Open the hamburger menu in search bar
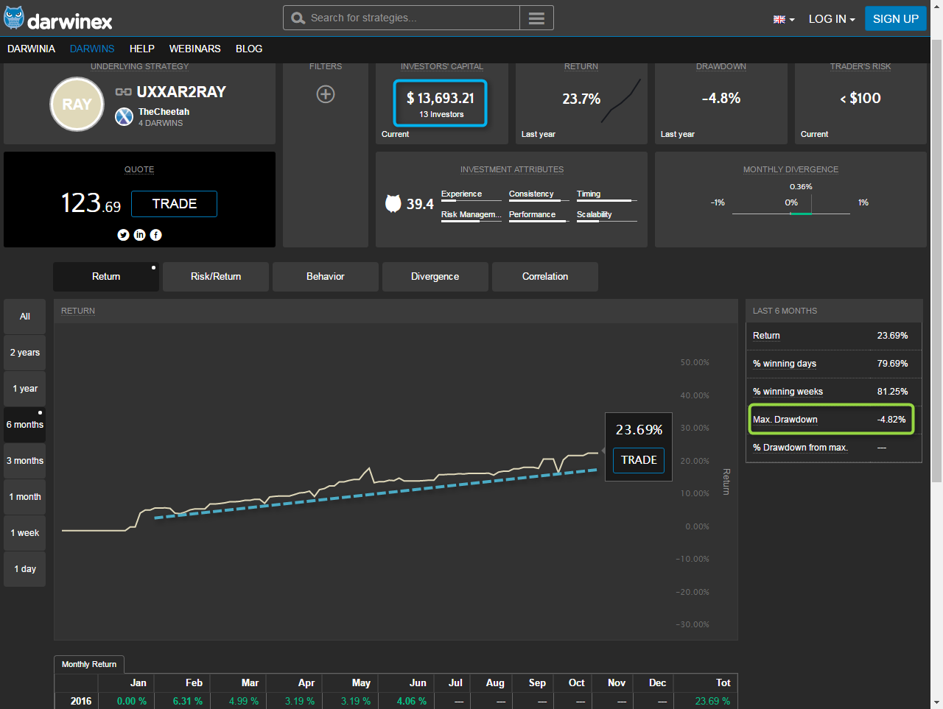The width and height of the screenshot is (943, 709). pyautogui.click(x=536, y=18)
